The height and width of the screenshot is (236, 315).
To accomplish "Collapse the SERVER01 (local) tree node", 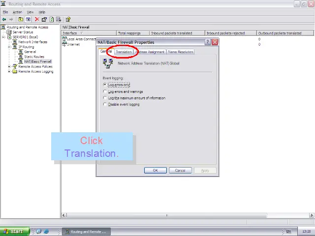I will point(3,37).
